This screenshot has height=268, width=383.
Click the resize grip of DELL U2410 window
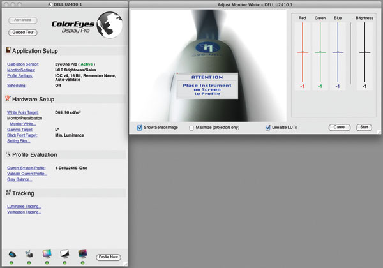[x=125, y=264]
